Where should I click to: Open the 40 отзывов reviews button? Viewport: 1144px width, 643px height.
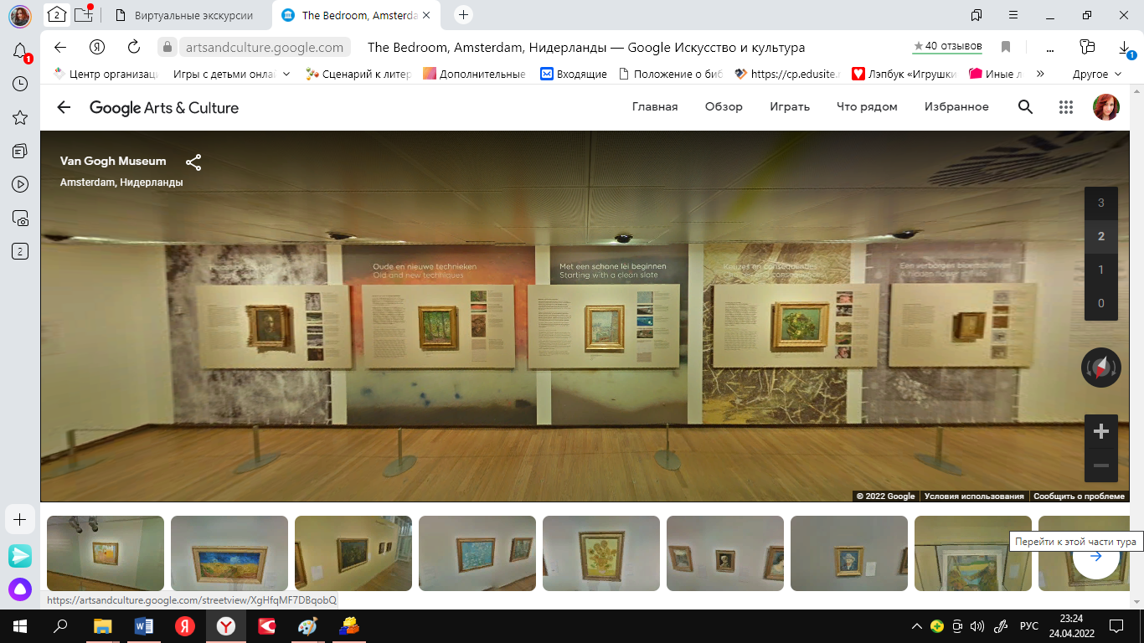point(946,47)
